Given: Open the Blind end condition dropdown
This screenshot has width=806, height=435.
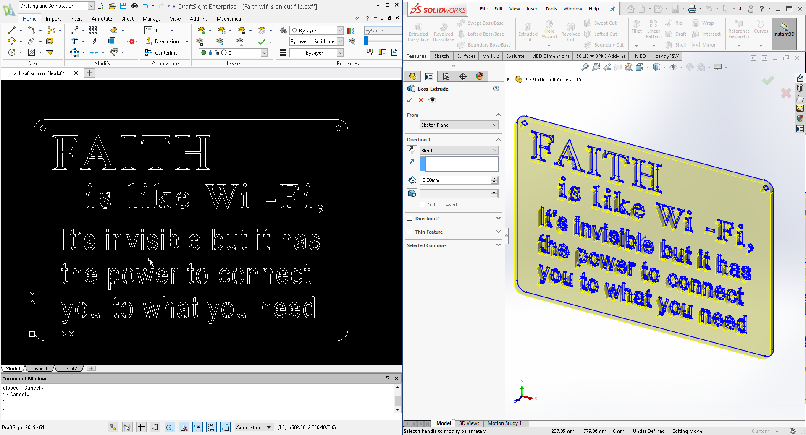Looking at the screenshot, I should (x=459, y=151).
